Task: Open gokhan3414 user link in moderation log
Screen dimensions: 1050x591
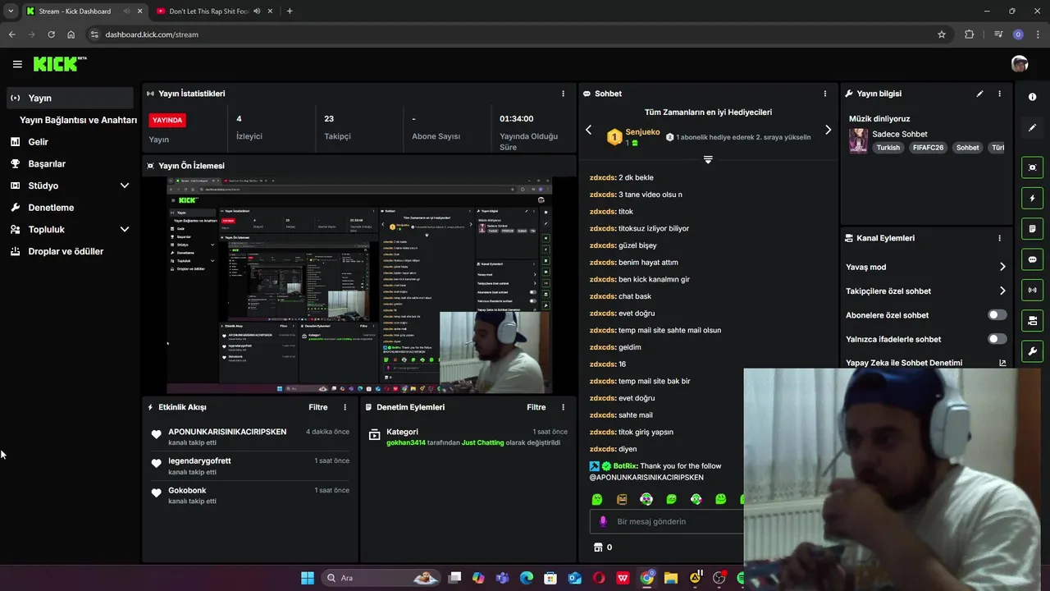Action: click(406, 442)
